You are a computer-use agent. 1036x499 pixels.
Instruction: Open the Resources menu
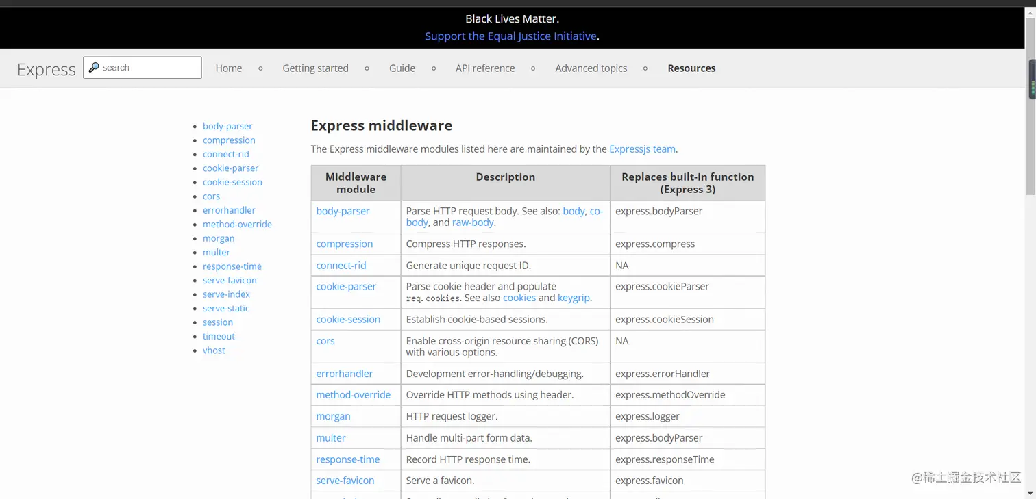pos(691,68)
